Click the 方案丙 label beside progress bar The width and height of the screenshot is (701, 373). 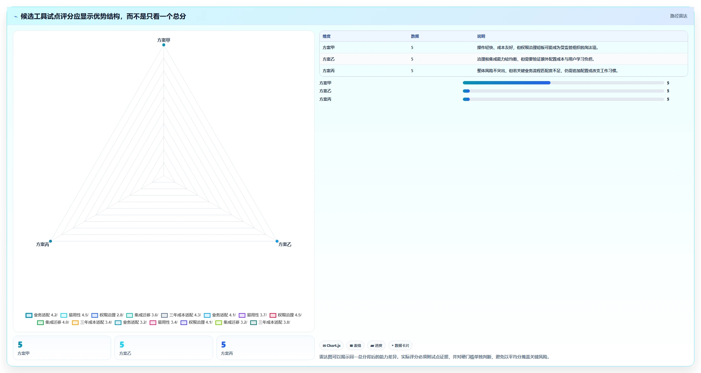(x=325, y=99)
